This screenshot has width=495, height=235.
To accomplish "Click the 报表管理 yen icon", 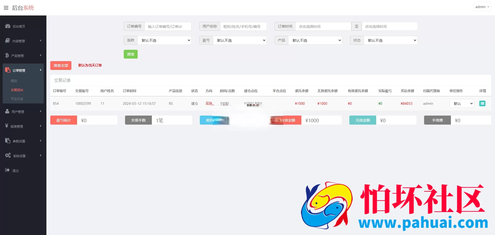I will [7, 126].
